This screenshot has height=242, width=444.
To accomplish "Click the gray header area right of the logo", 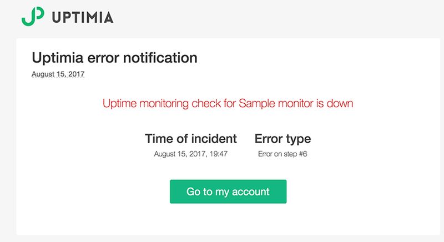I will pos(277,17).
